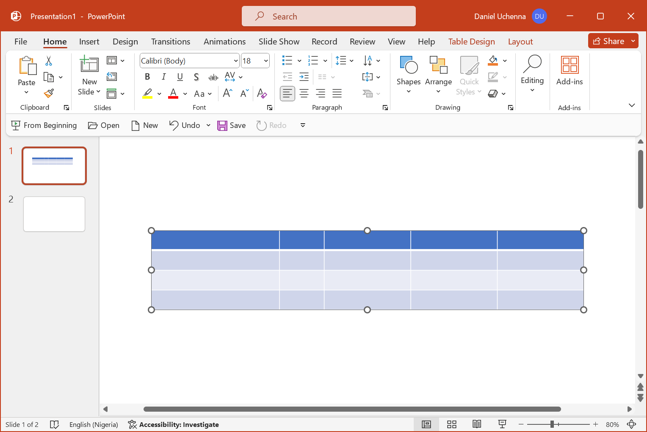Select the Format Painter tool
Viewport: 647px width, 432px height.
tap(48, 93)
